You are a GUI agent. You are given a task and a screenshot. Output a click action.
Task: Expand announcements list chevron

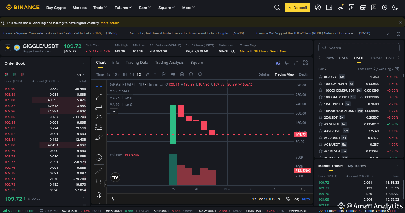pyautogui.click(x=387, y=34)
